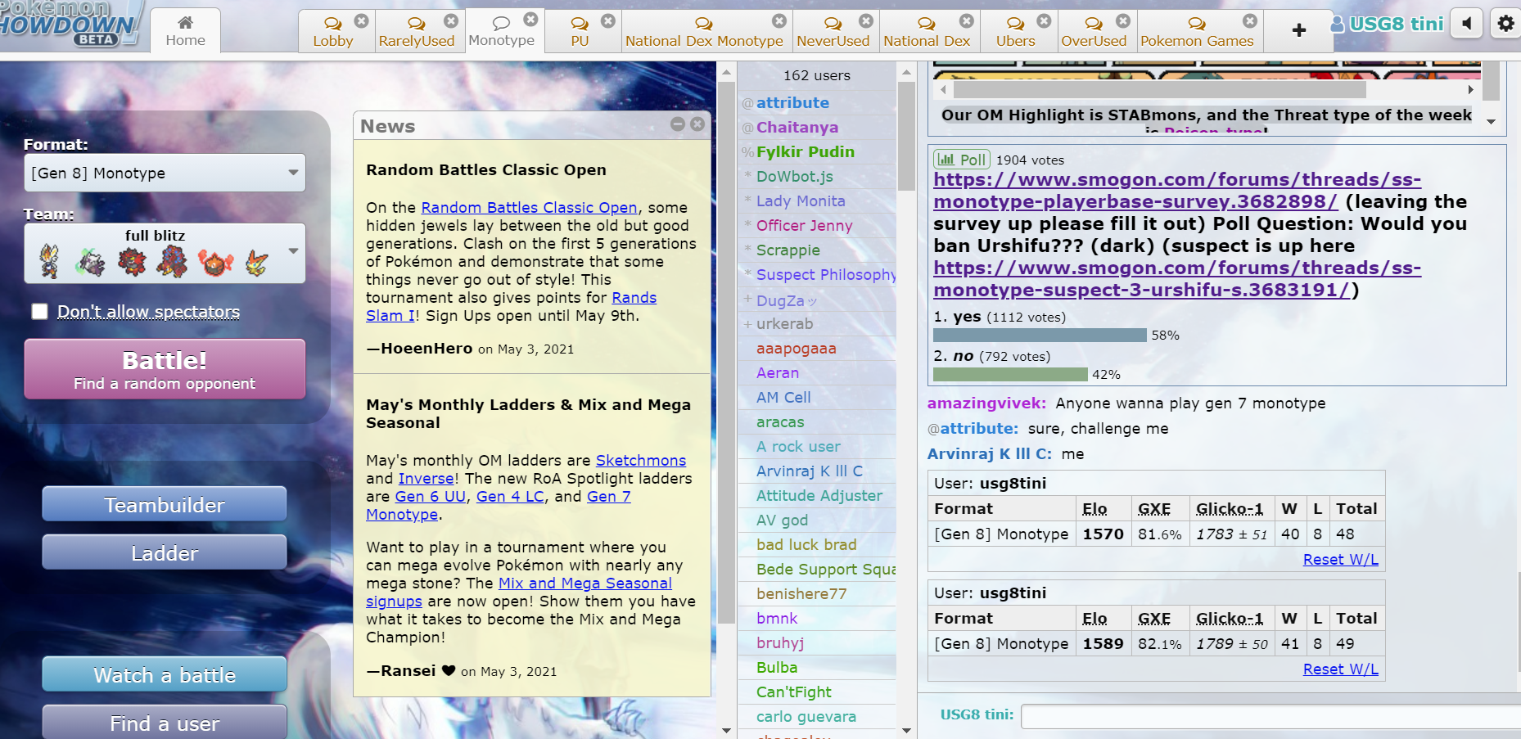Viewport: 1521px width, 739px height.
Task: Switch to the Lobby tab
Action: [x=333, y=31]
